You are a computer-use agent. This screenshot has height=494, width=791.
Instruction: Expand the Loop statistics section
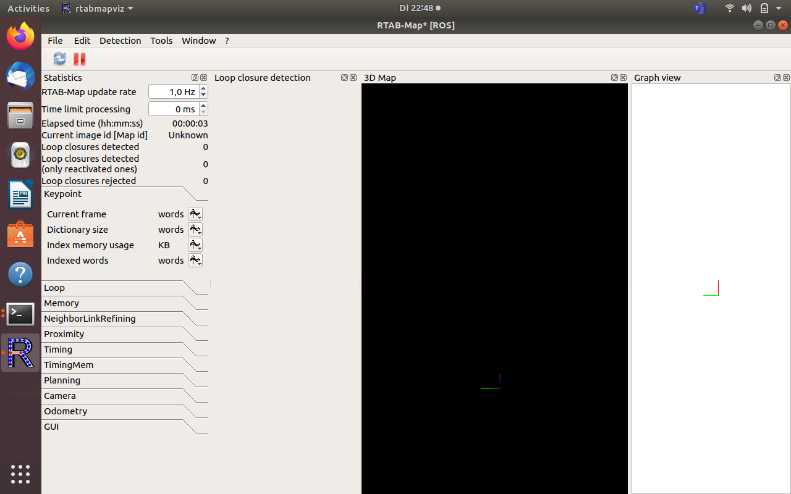54,288
